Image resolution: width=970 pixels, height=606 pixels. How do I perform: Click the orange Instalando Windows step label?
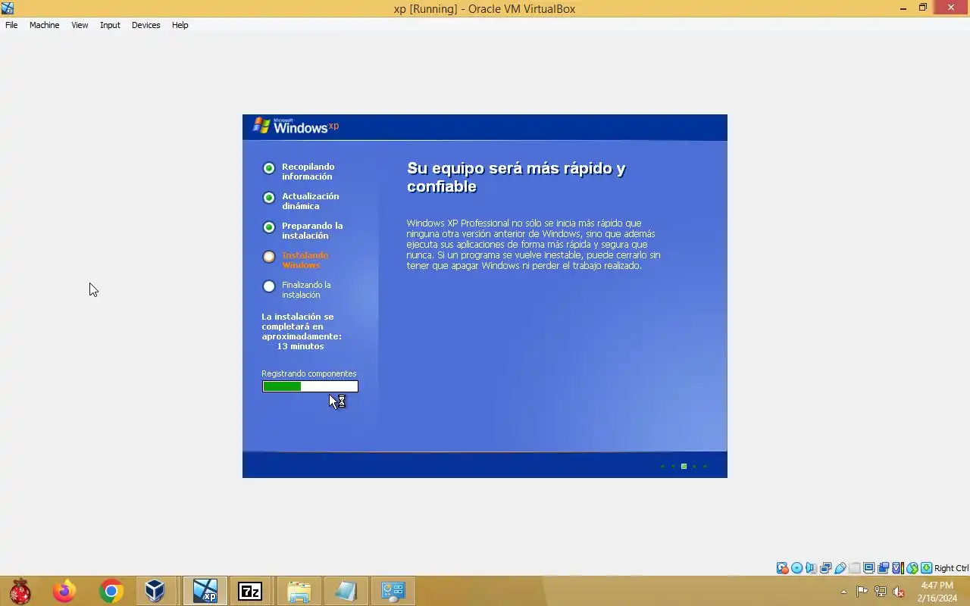(305, 260)
